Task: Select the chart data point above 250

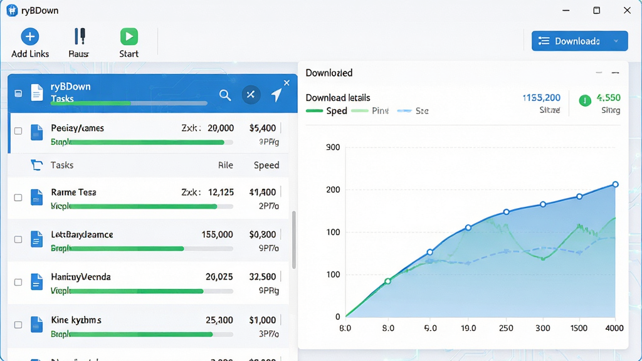Action: [x=507, y=212]
